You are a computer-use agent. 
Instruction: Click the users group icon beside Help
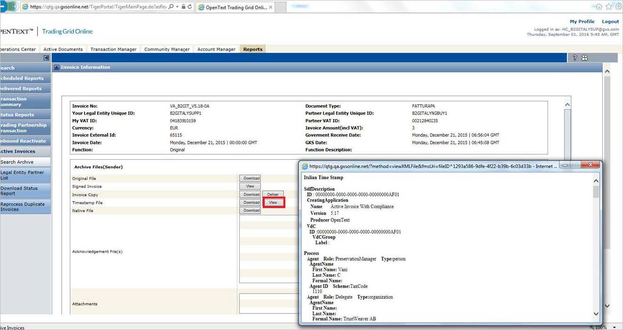[585, 58]
